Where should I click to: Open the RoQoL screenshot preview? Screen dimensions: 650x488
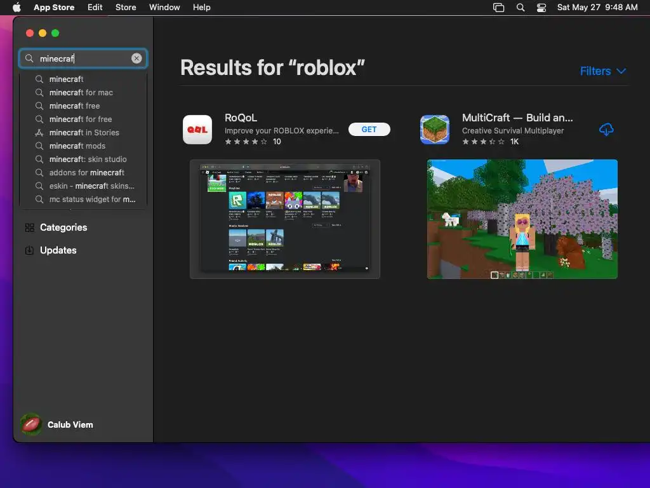coord(285,219)
